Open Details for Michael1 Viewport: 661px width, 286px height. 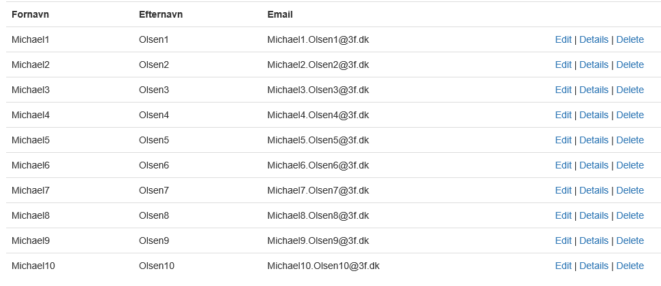594,39
